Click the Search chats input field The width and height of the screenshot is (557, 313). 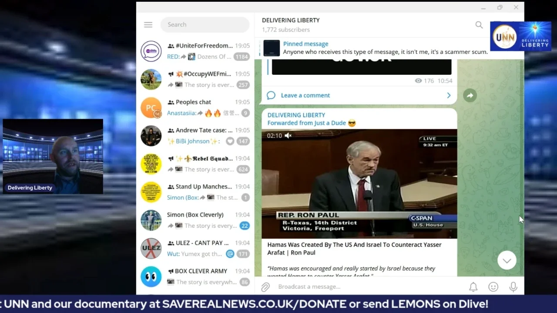[x=205, y=25]
